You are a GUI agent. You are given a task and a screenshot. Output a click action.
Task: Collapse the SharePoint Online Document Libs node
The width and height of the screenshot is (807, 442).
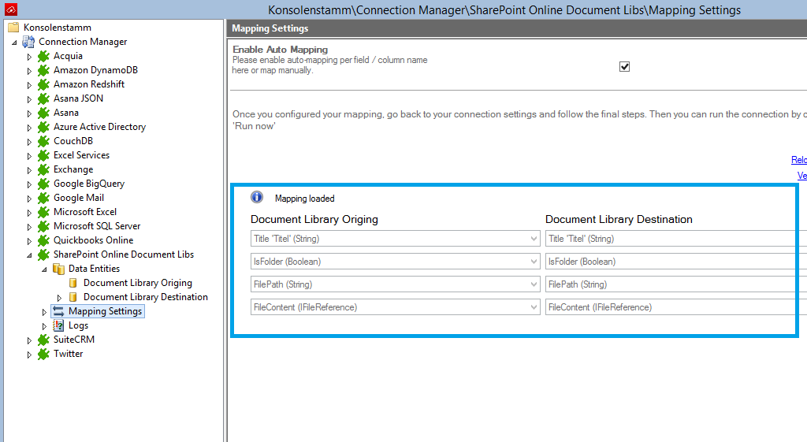coord(30,254)
